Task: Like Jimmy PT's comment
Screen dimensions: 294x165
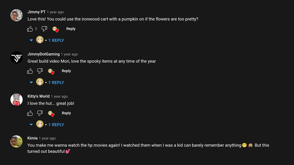Action: click(x=30, y=29)
